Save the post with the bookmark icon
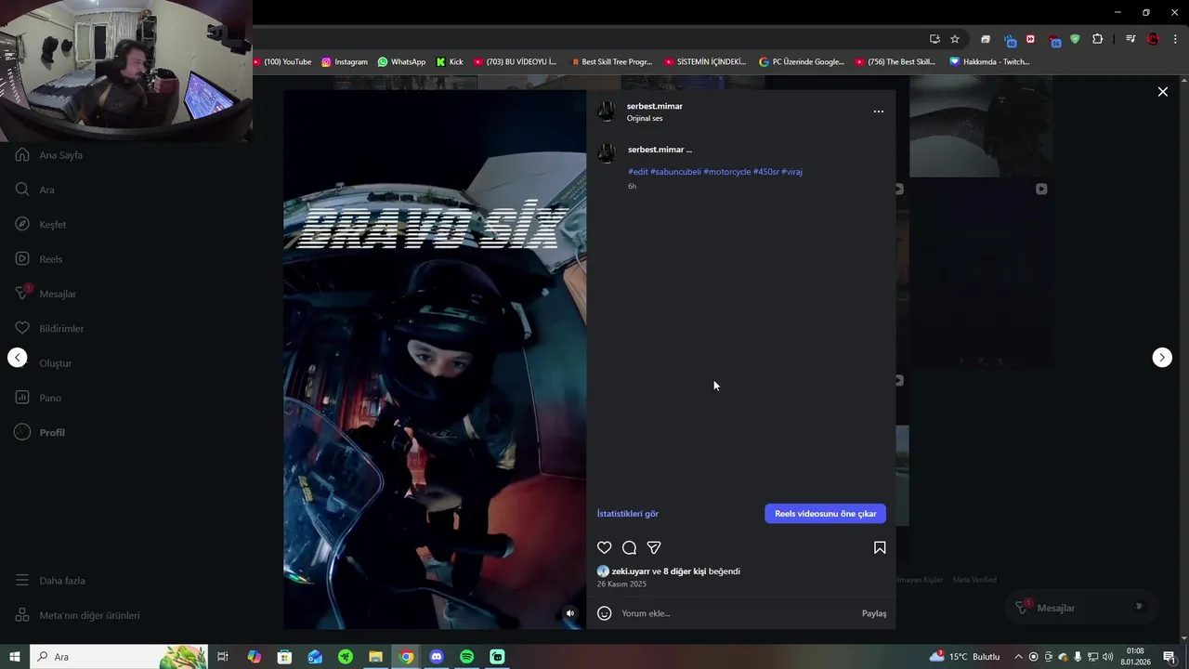 [x=880, y=548]
